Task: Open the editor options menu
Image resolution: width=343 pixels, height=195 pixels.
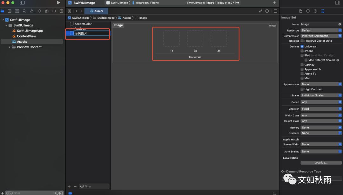Action: click(x=267, y=11)
